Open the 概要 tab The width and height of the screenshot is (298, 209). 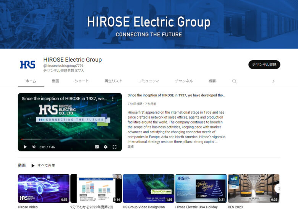pos(212,81)
